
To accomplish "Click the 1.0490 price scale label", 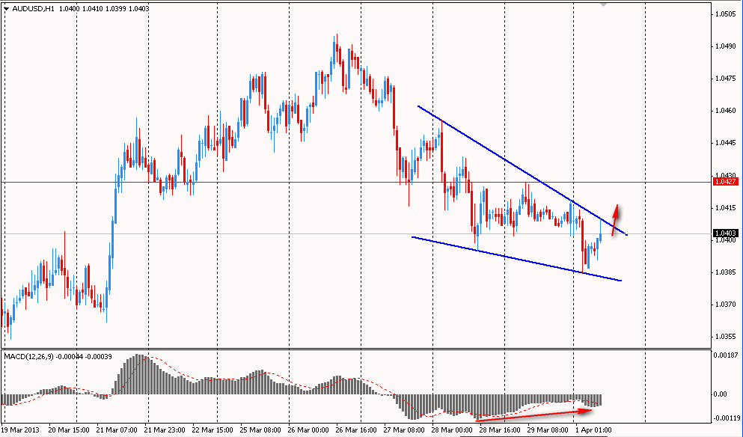I will [x=726, y=46].
